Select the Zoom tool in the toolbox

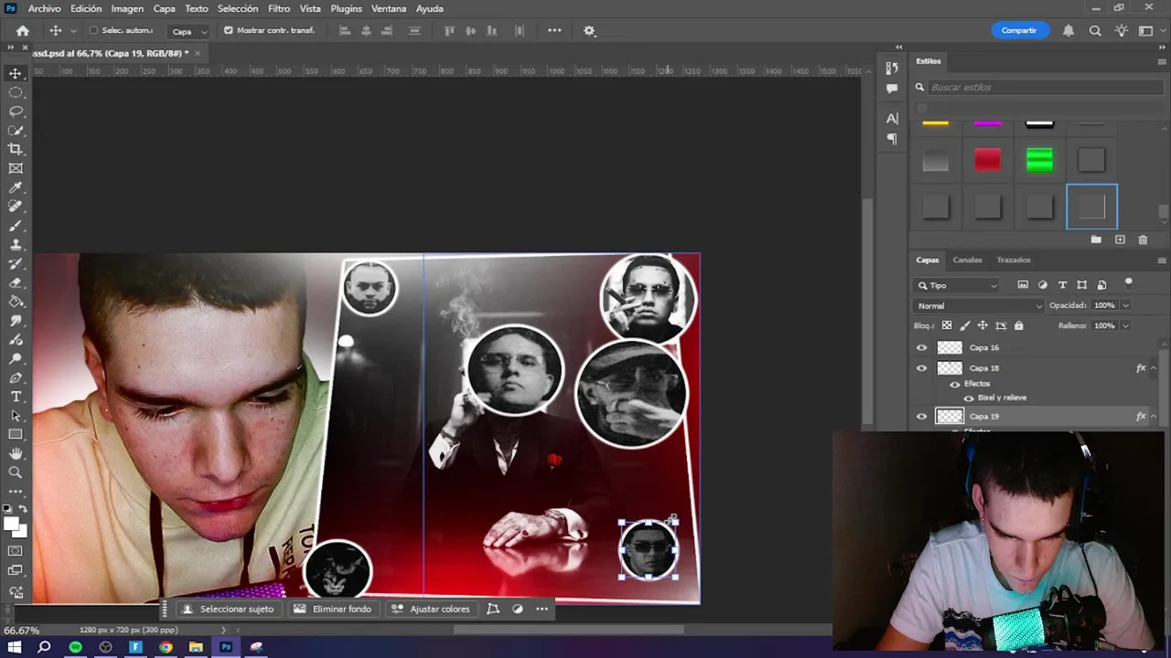point(16,472)
